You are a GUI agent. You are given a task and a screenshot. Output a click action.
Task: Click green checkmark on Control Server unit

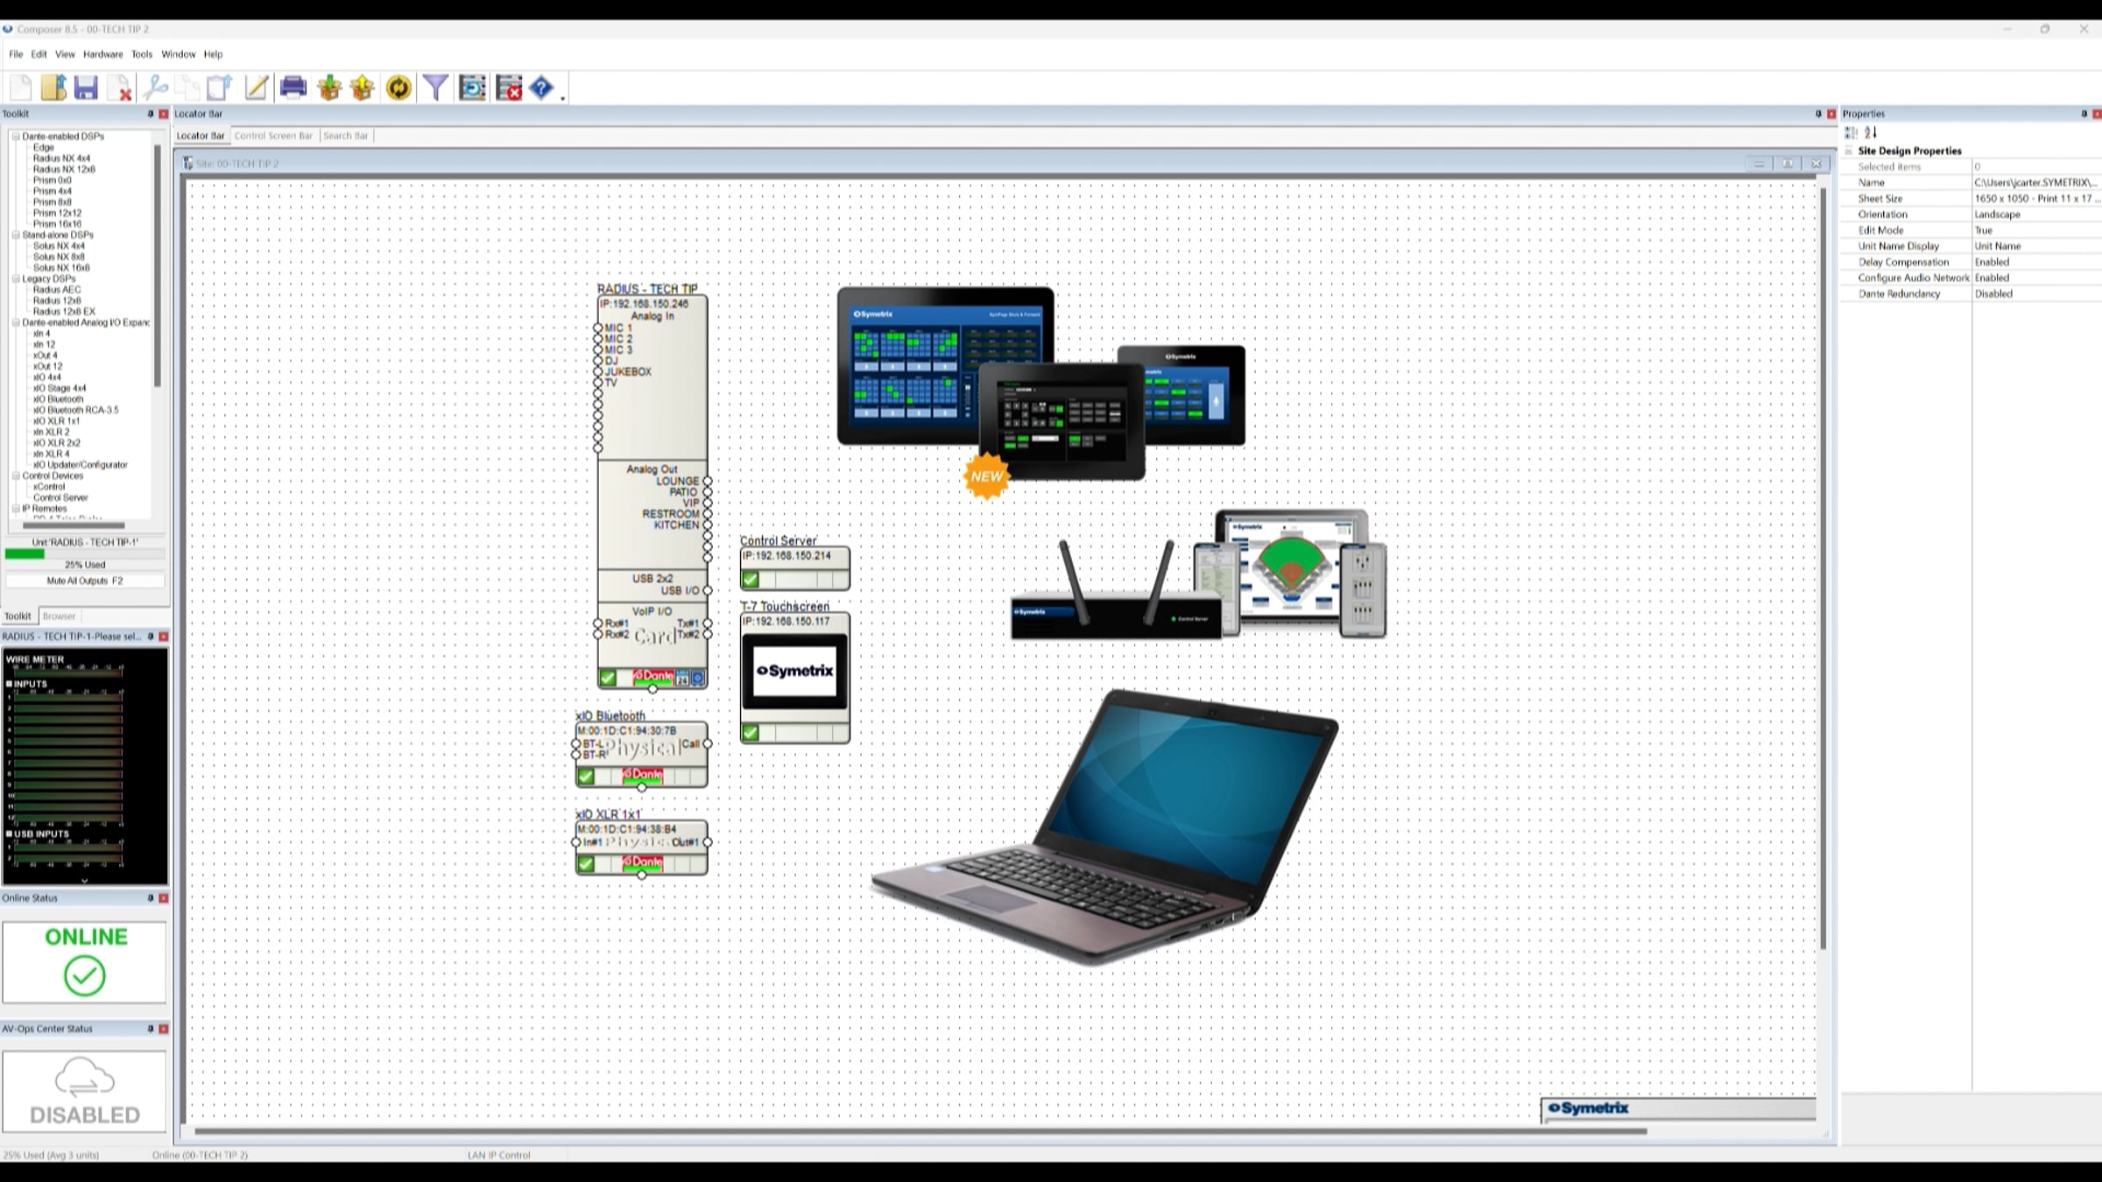click(x=751, y=580)
